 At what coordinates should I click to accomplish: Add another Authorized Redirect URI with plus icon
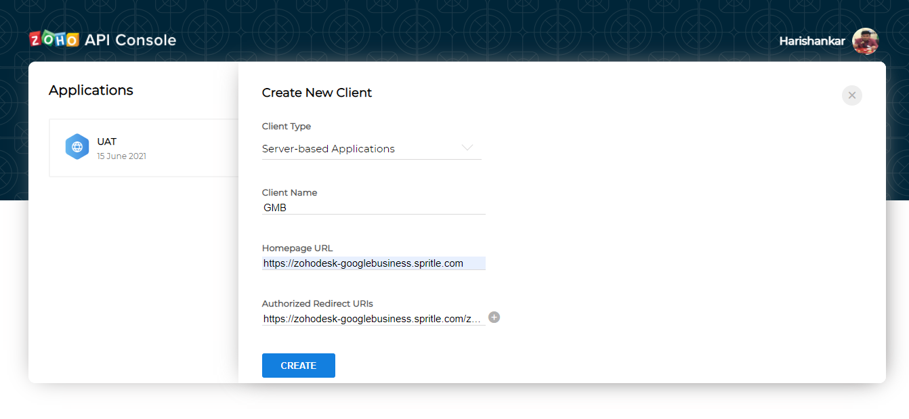(494, 317)
